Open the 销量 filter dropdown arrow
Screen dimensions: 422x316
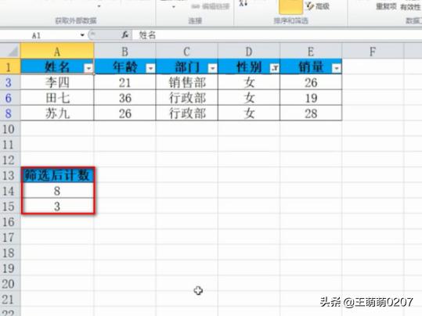coord(337,69)
